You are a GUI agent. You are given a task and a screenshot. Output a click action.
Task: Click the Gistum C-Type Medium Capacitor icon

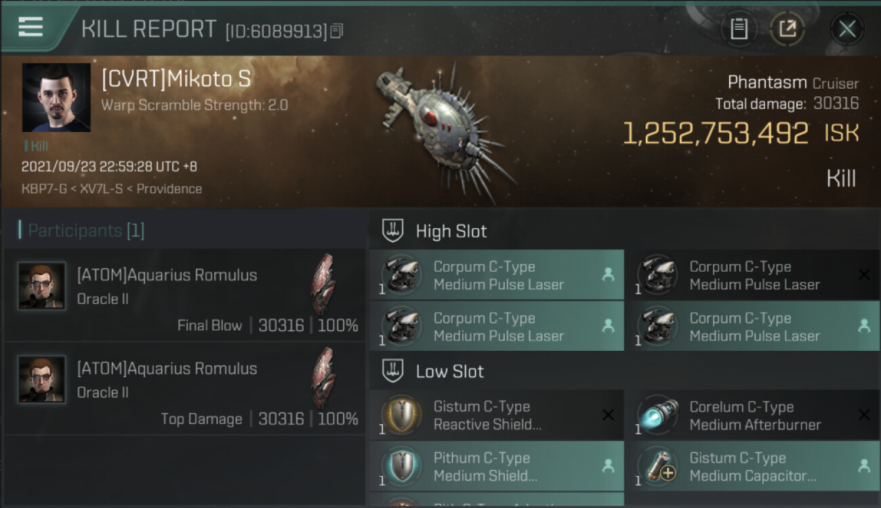coord(658,466)
